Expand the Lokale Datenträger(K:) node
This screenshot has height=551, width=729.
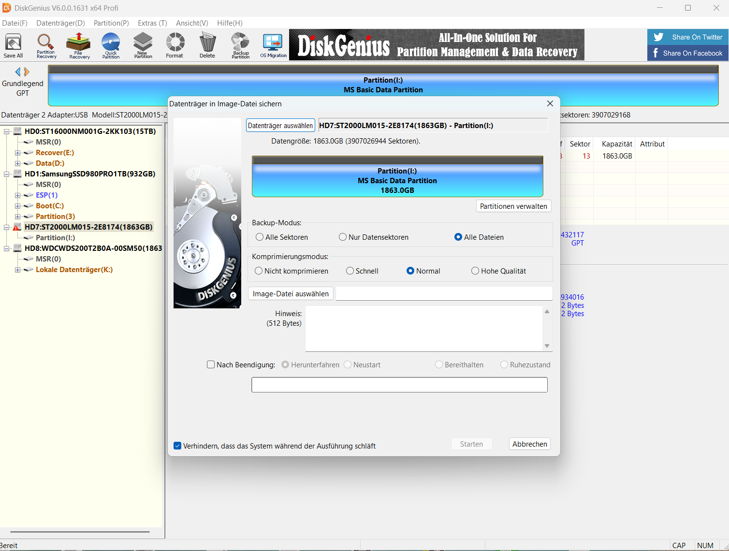pyautogui.click(x=17, y=270)
